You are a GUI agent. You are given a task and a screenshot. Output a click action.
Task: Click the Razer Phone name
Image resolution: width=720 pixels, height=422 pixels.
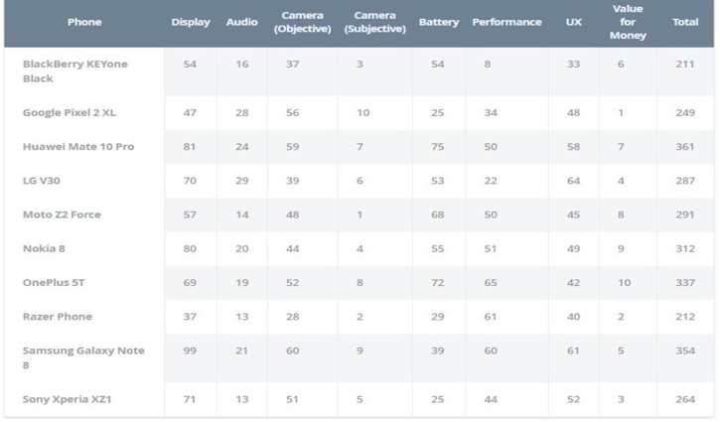(x=58, y=317)
